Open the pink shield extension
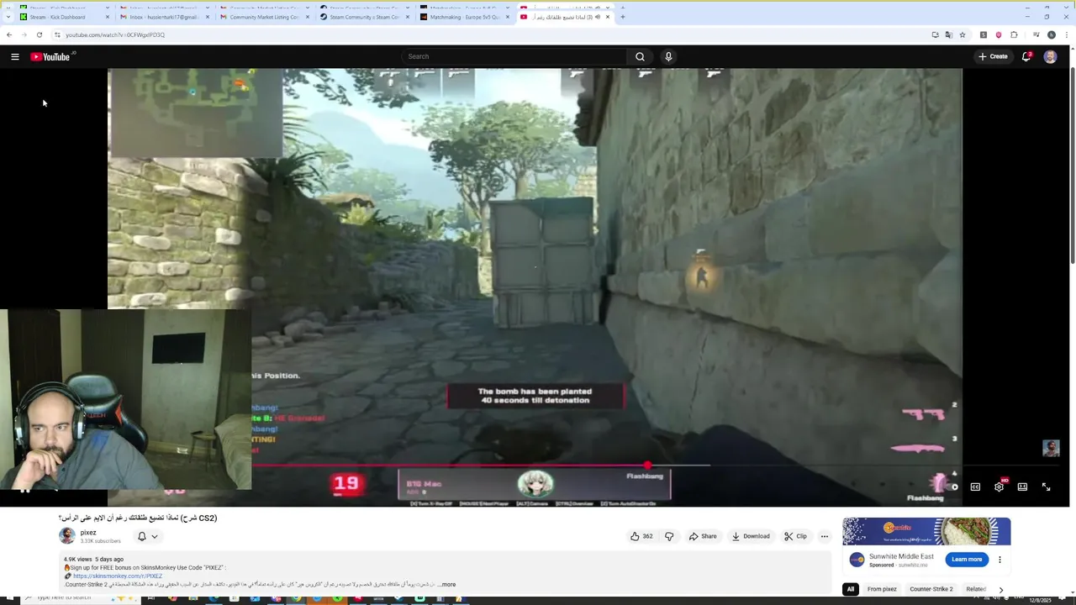Viewport: 1076px width, 605px height. pos(999,34)
